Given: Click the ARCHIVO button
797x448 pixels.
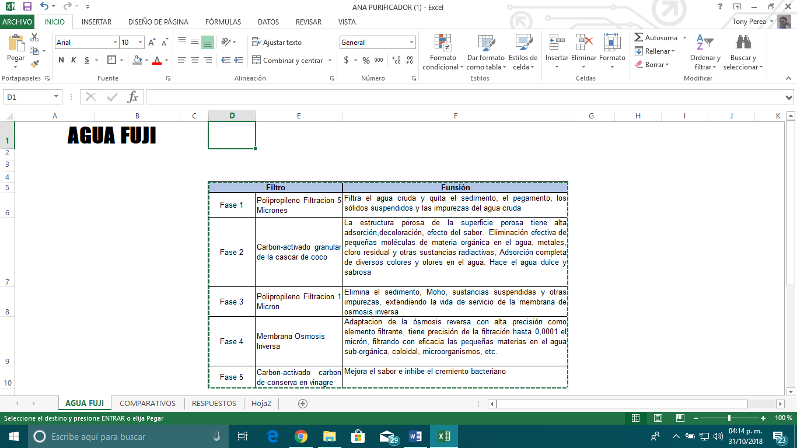Looking at the screenshot, I should point(18,22).
